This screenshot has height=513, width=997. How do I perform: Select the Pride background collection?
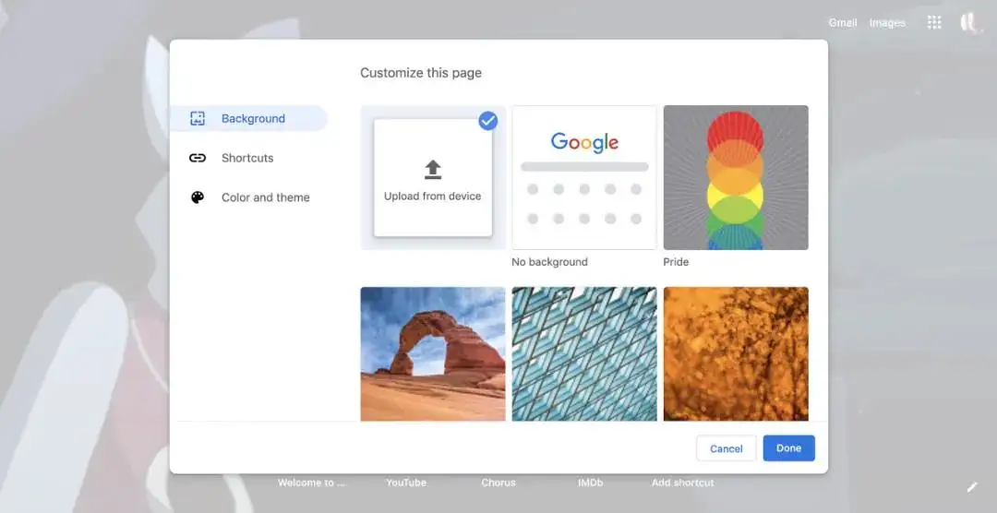coord(736,177)
